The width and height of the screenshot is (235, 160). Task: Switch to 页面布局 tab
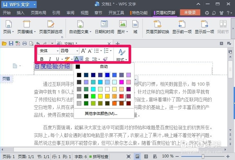click(x=38, y=13)
